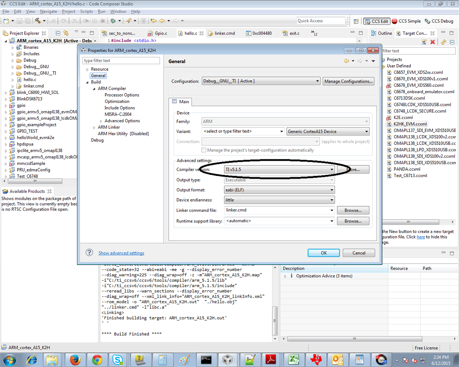Click the Debug bug icon
The image size is (459, 367).
113,21
